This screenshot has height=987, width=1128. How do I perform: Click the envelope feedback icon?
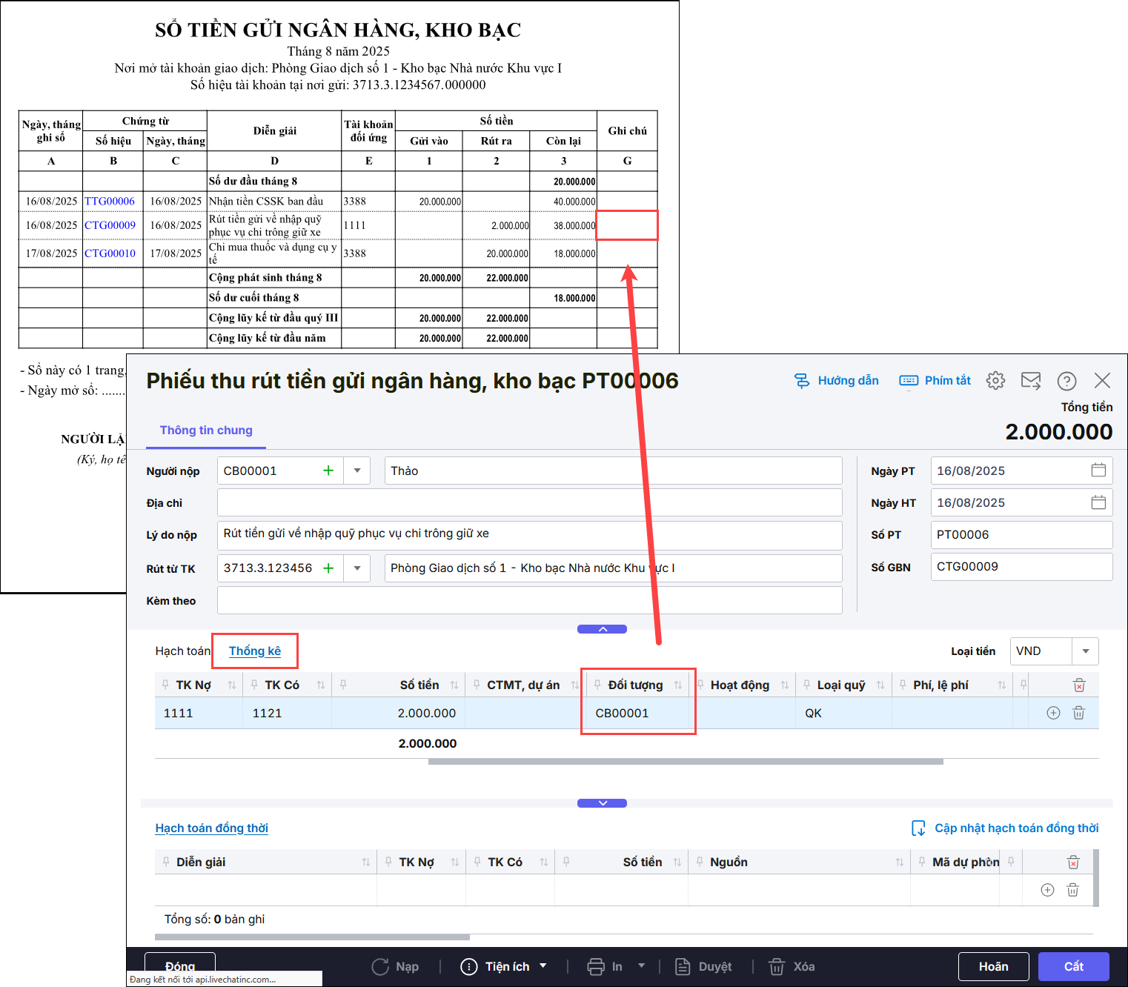[1030, 381]
